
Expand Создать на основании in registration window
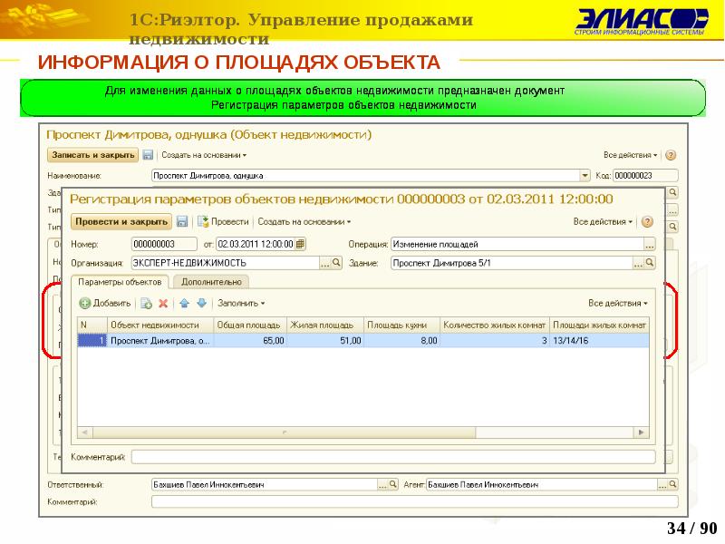pos(304,221)
